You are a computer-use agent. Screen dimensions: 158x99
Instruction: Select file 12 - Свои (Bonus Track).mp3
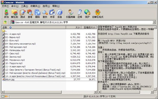tap(33, 70)
